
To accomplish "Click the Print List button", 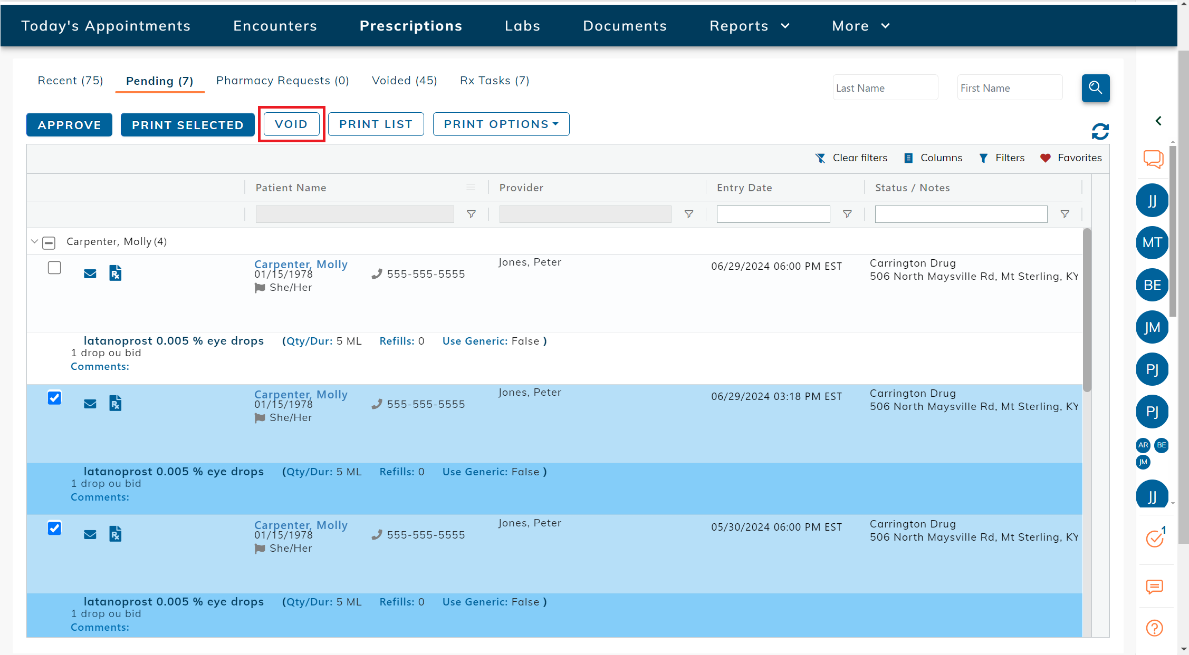I will [376, 124].
